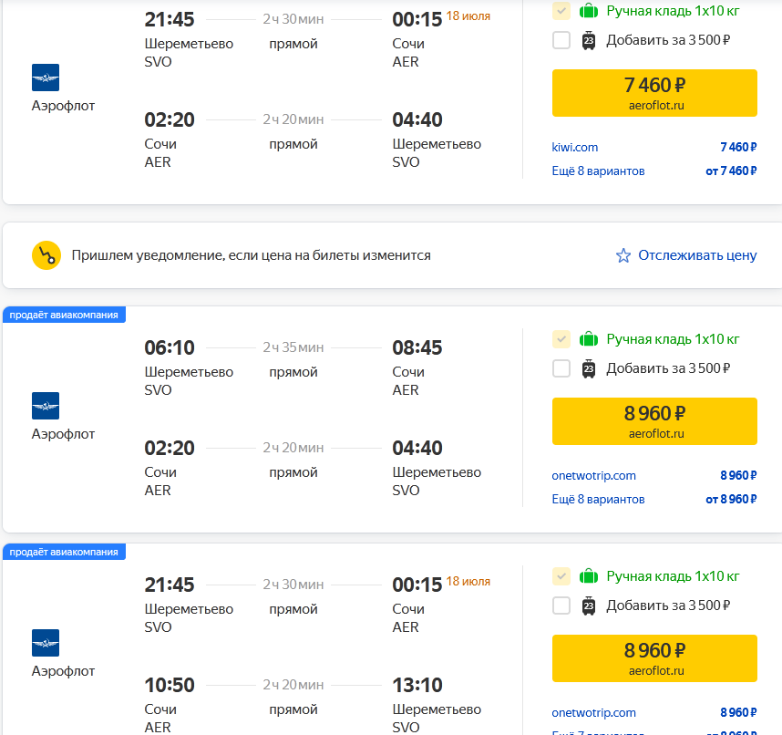Check the hand luggage box in the 06:10 flight card

point(561,340)
